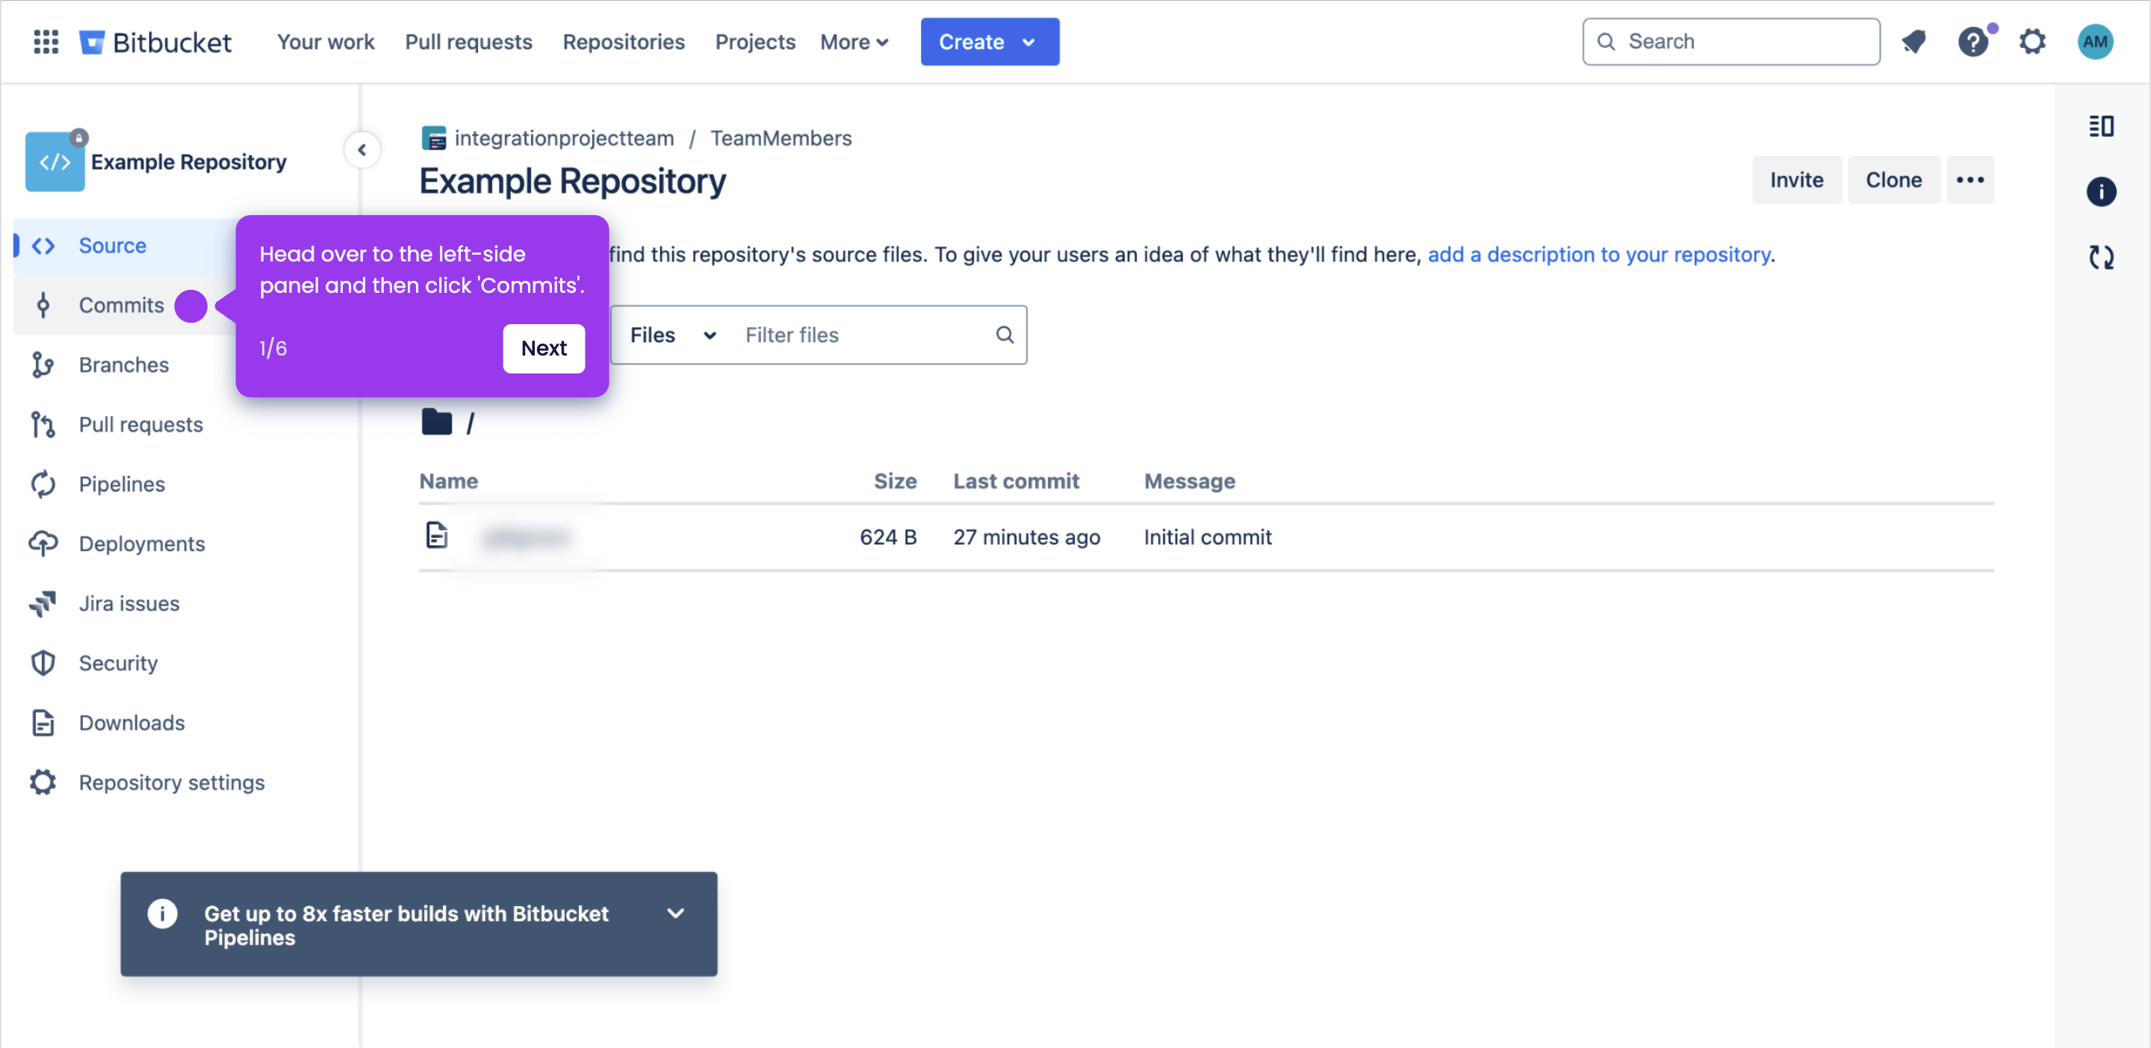
Task: Click the Example Repository code avatar
Action: (55, 161)
